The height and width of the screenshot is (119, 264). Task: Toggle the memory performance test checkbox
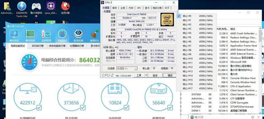click(126, 107)
